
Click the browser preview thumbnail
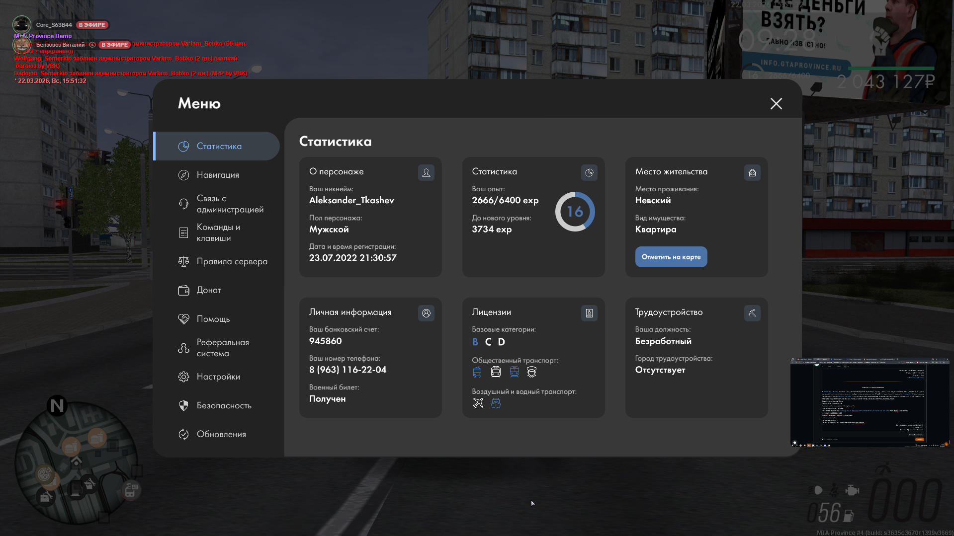click(x=869, y=402)
